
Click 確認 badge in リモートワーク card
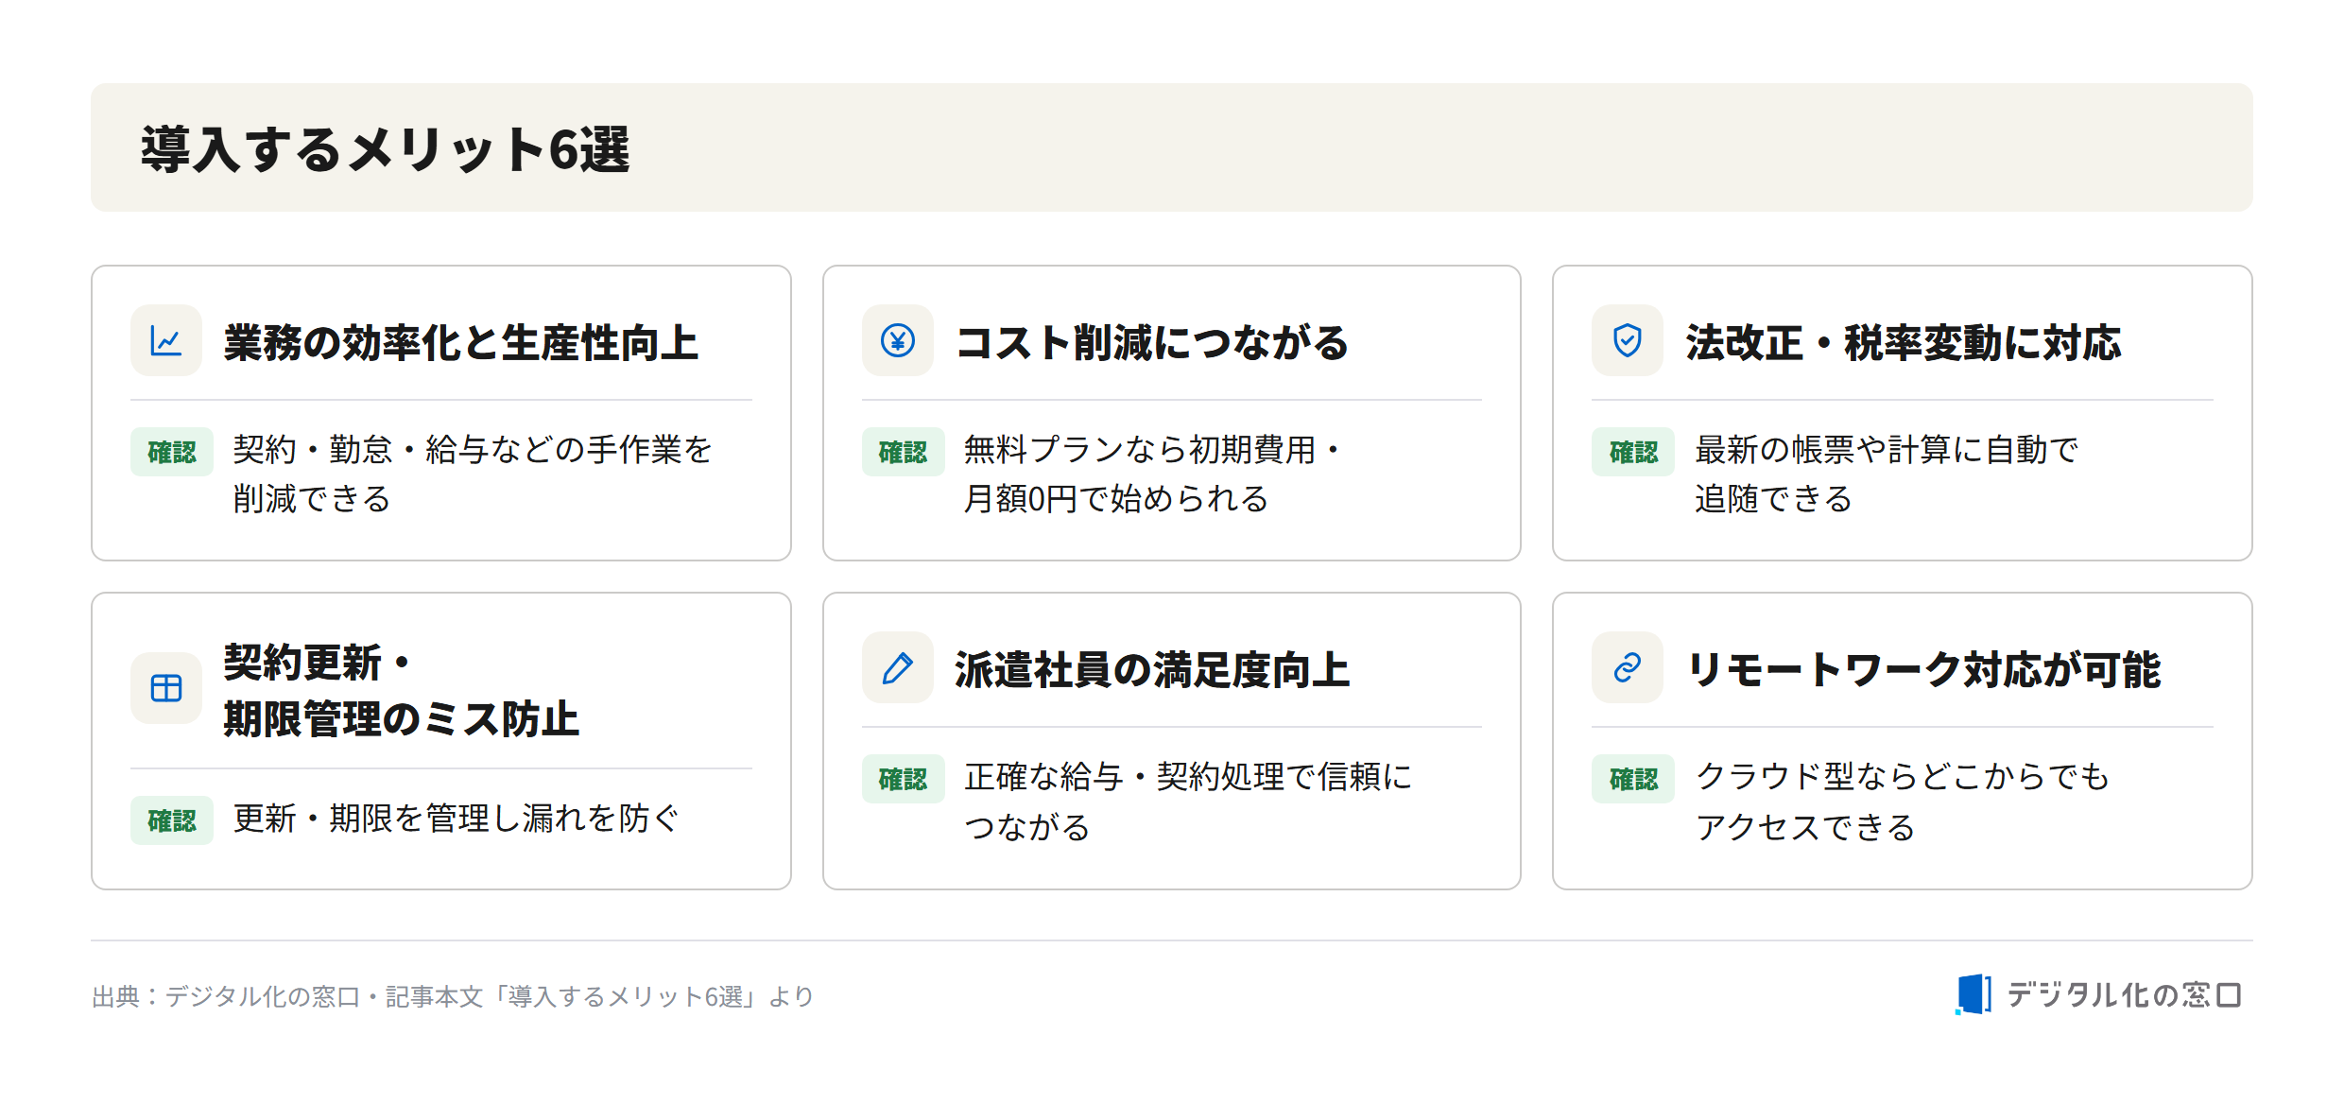[1633, 779]
